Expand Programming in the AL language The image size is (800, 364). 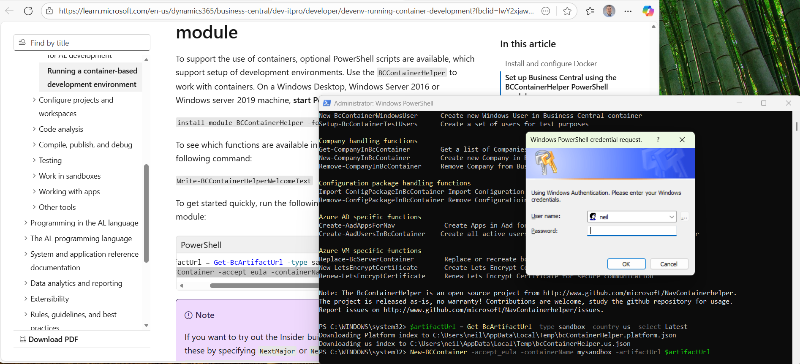click(26, 223)
